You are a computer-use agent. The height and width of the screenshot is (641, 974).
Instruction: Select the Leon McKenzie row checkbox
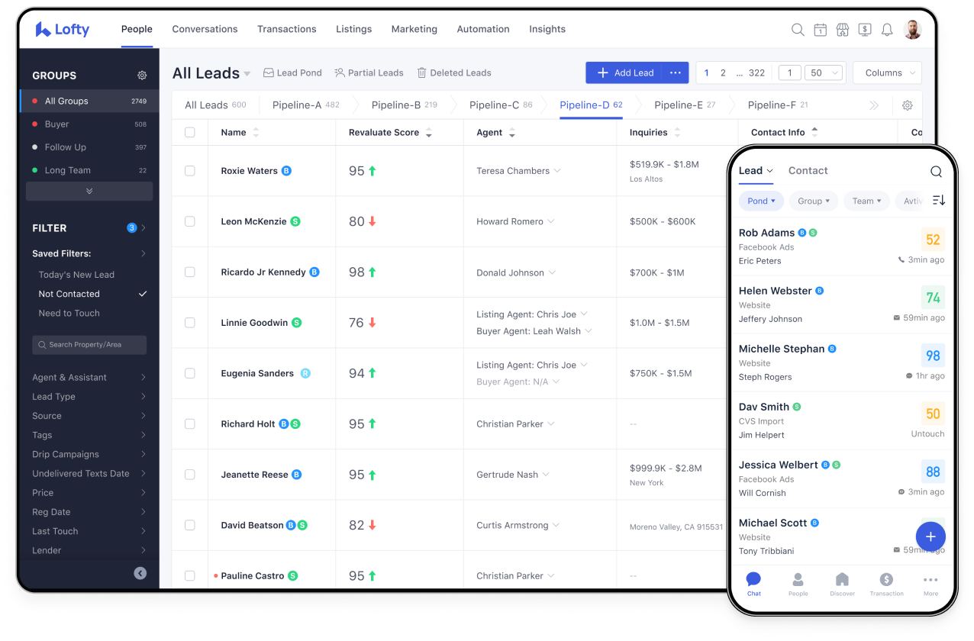coord(190,221)
